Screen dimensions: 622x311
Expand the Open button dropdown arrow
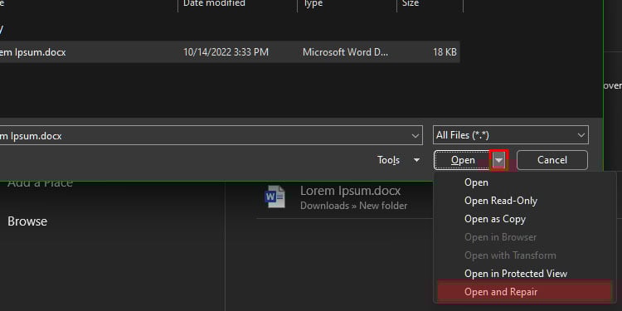pyautogui.click(x=499, y=160)
